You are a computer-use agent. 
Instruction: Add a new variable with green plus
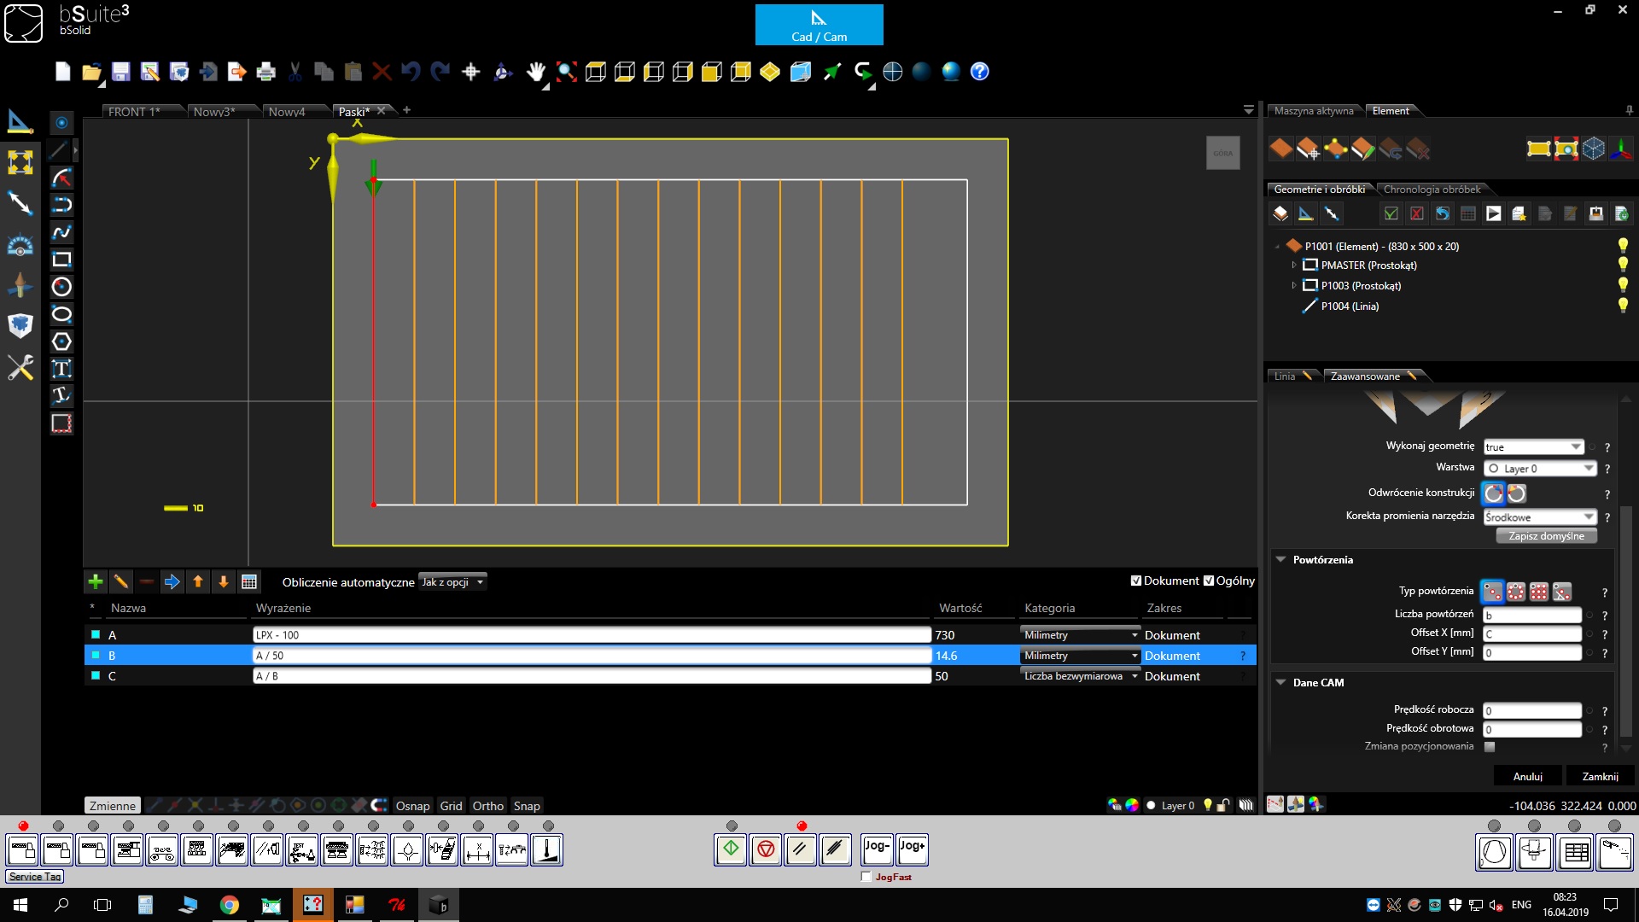click(x=96, y=582)
